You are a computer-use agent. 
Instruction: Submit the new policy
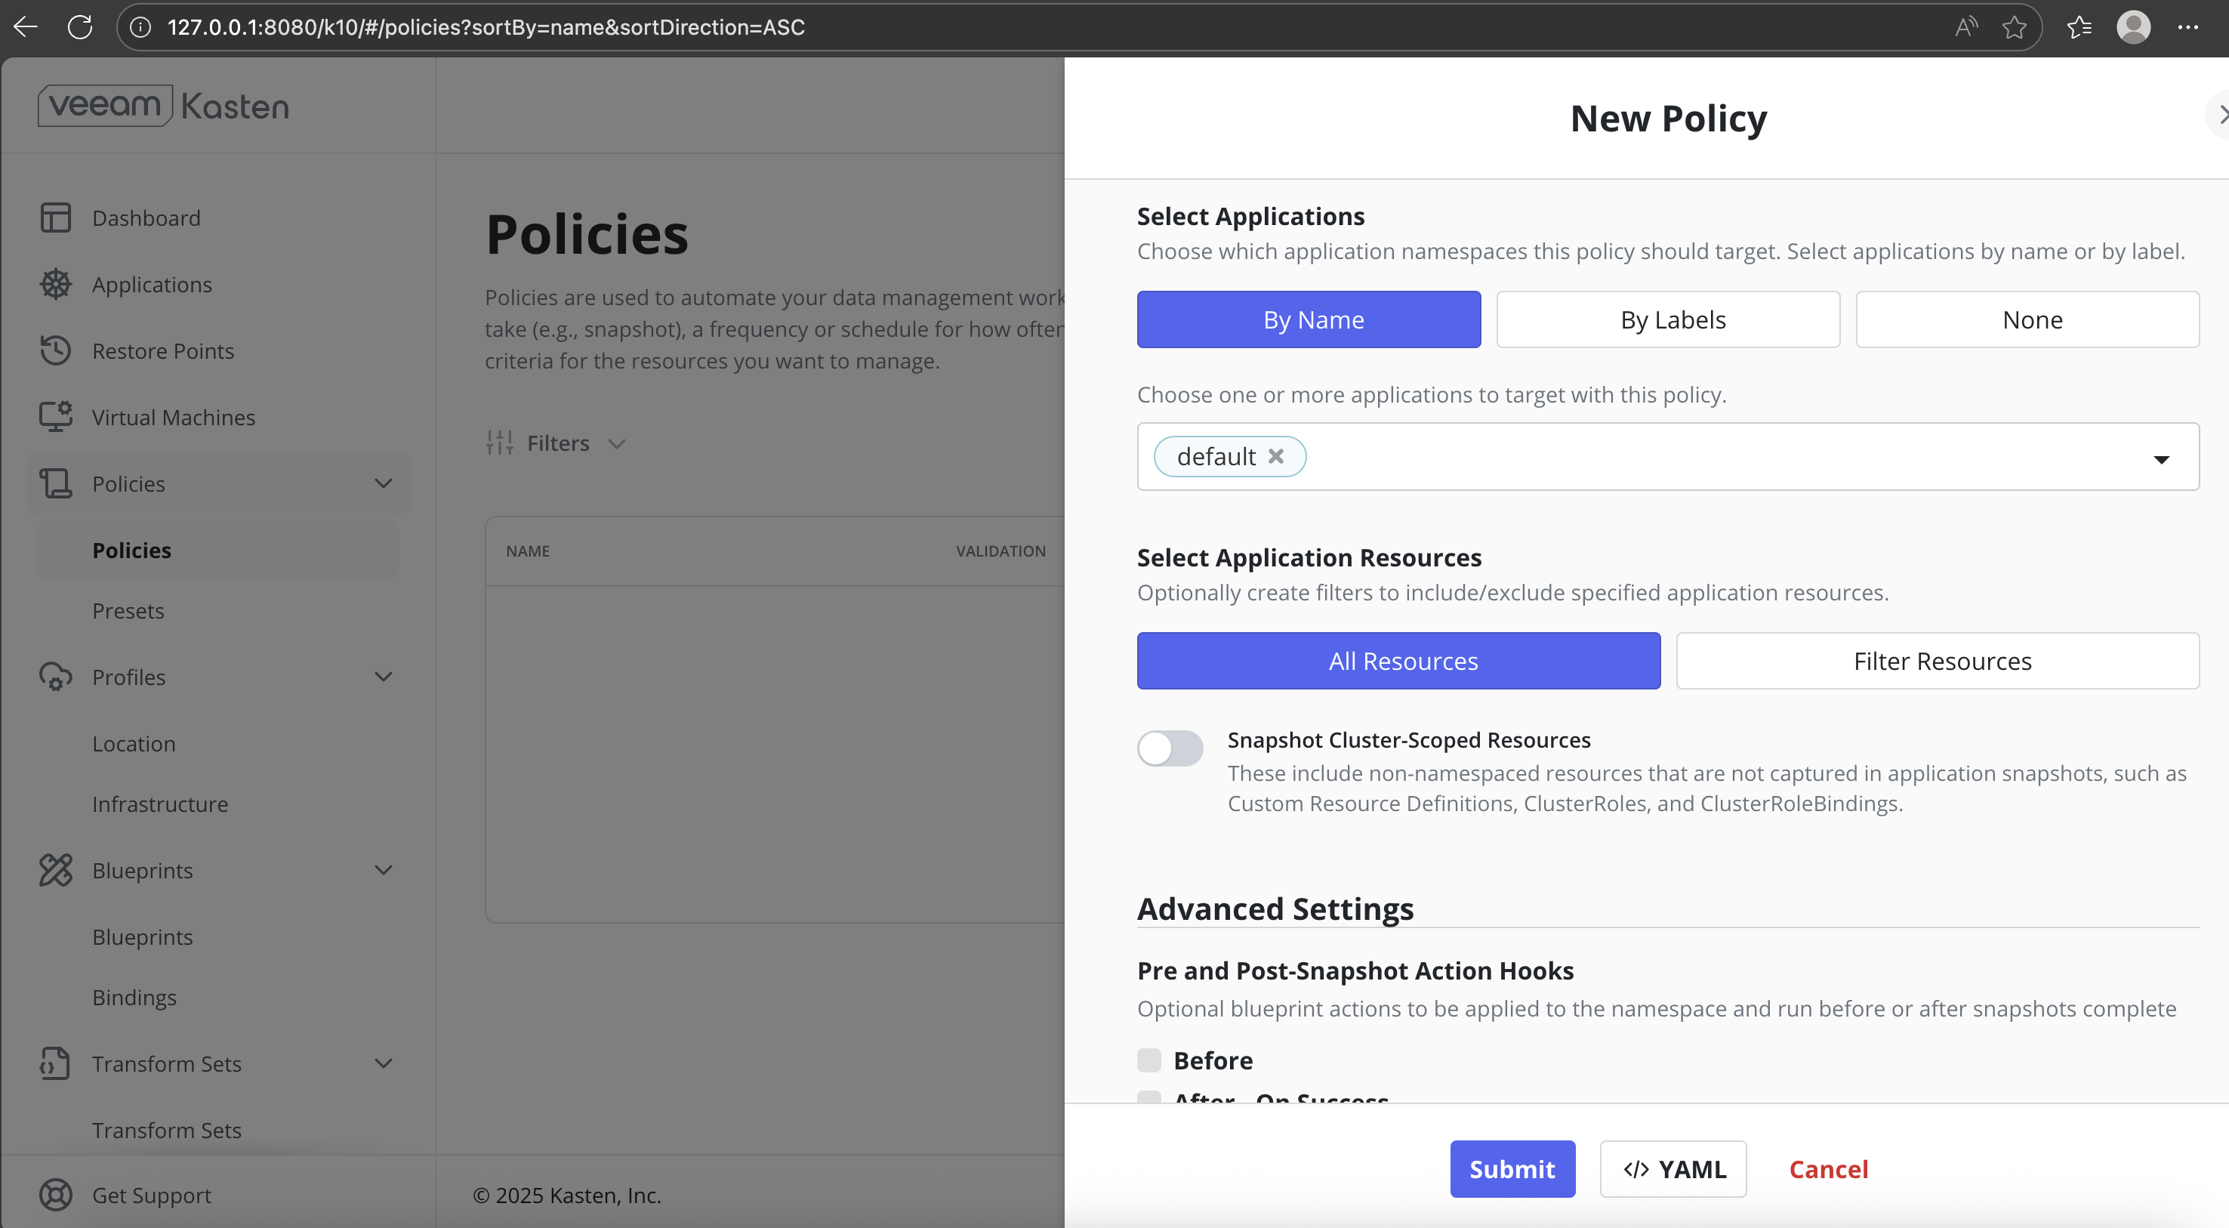pyautogui.click(x=1512, y=1168)
